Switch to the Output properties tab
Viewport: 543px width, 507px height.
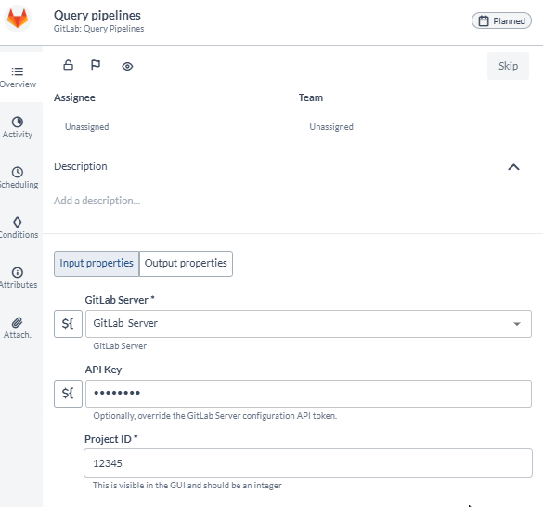click(186, 264)
